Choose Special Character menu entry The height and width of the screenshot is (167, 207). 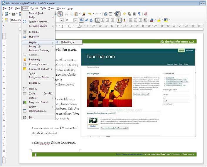[38, 21]
